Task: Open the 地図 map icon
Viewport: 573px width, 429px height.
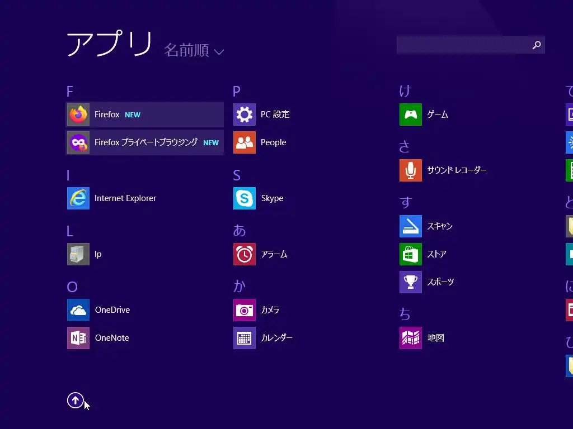Action: coord(411,338)
